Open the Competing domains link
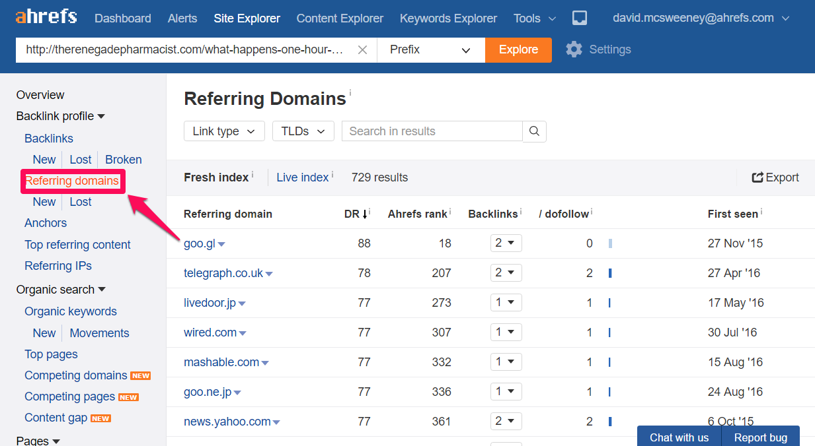Screen dimensions: 815x446 [76, 375]
